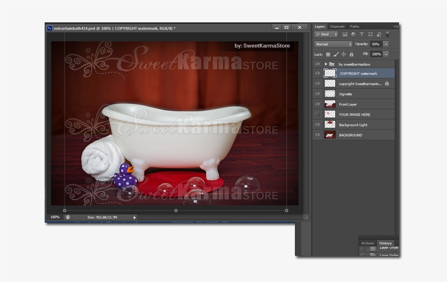
Task: Select the YOUR IMAGE HERE layer name
Action: coord(355,115)
